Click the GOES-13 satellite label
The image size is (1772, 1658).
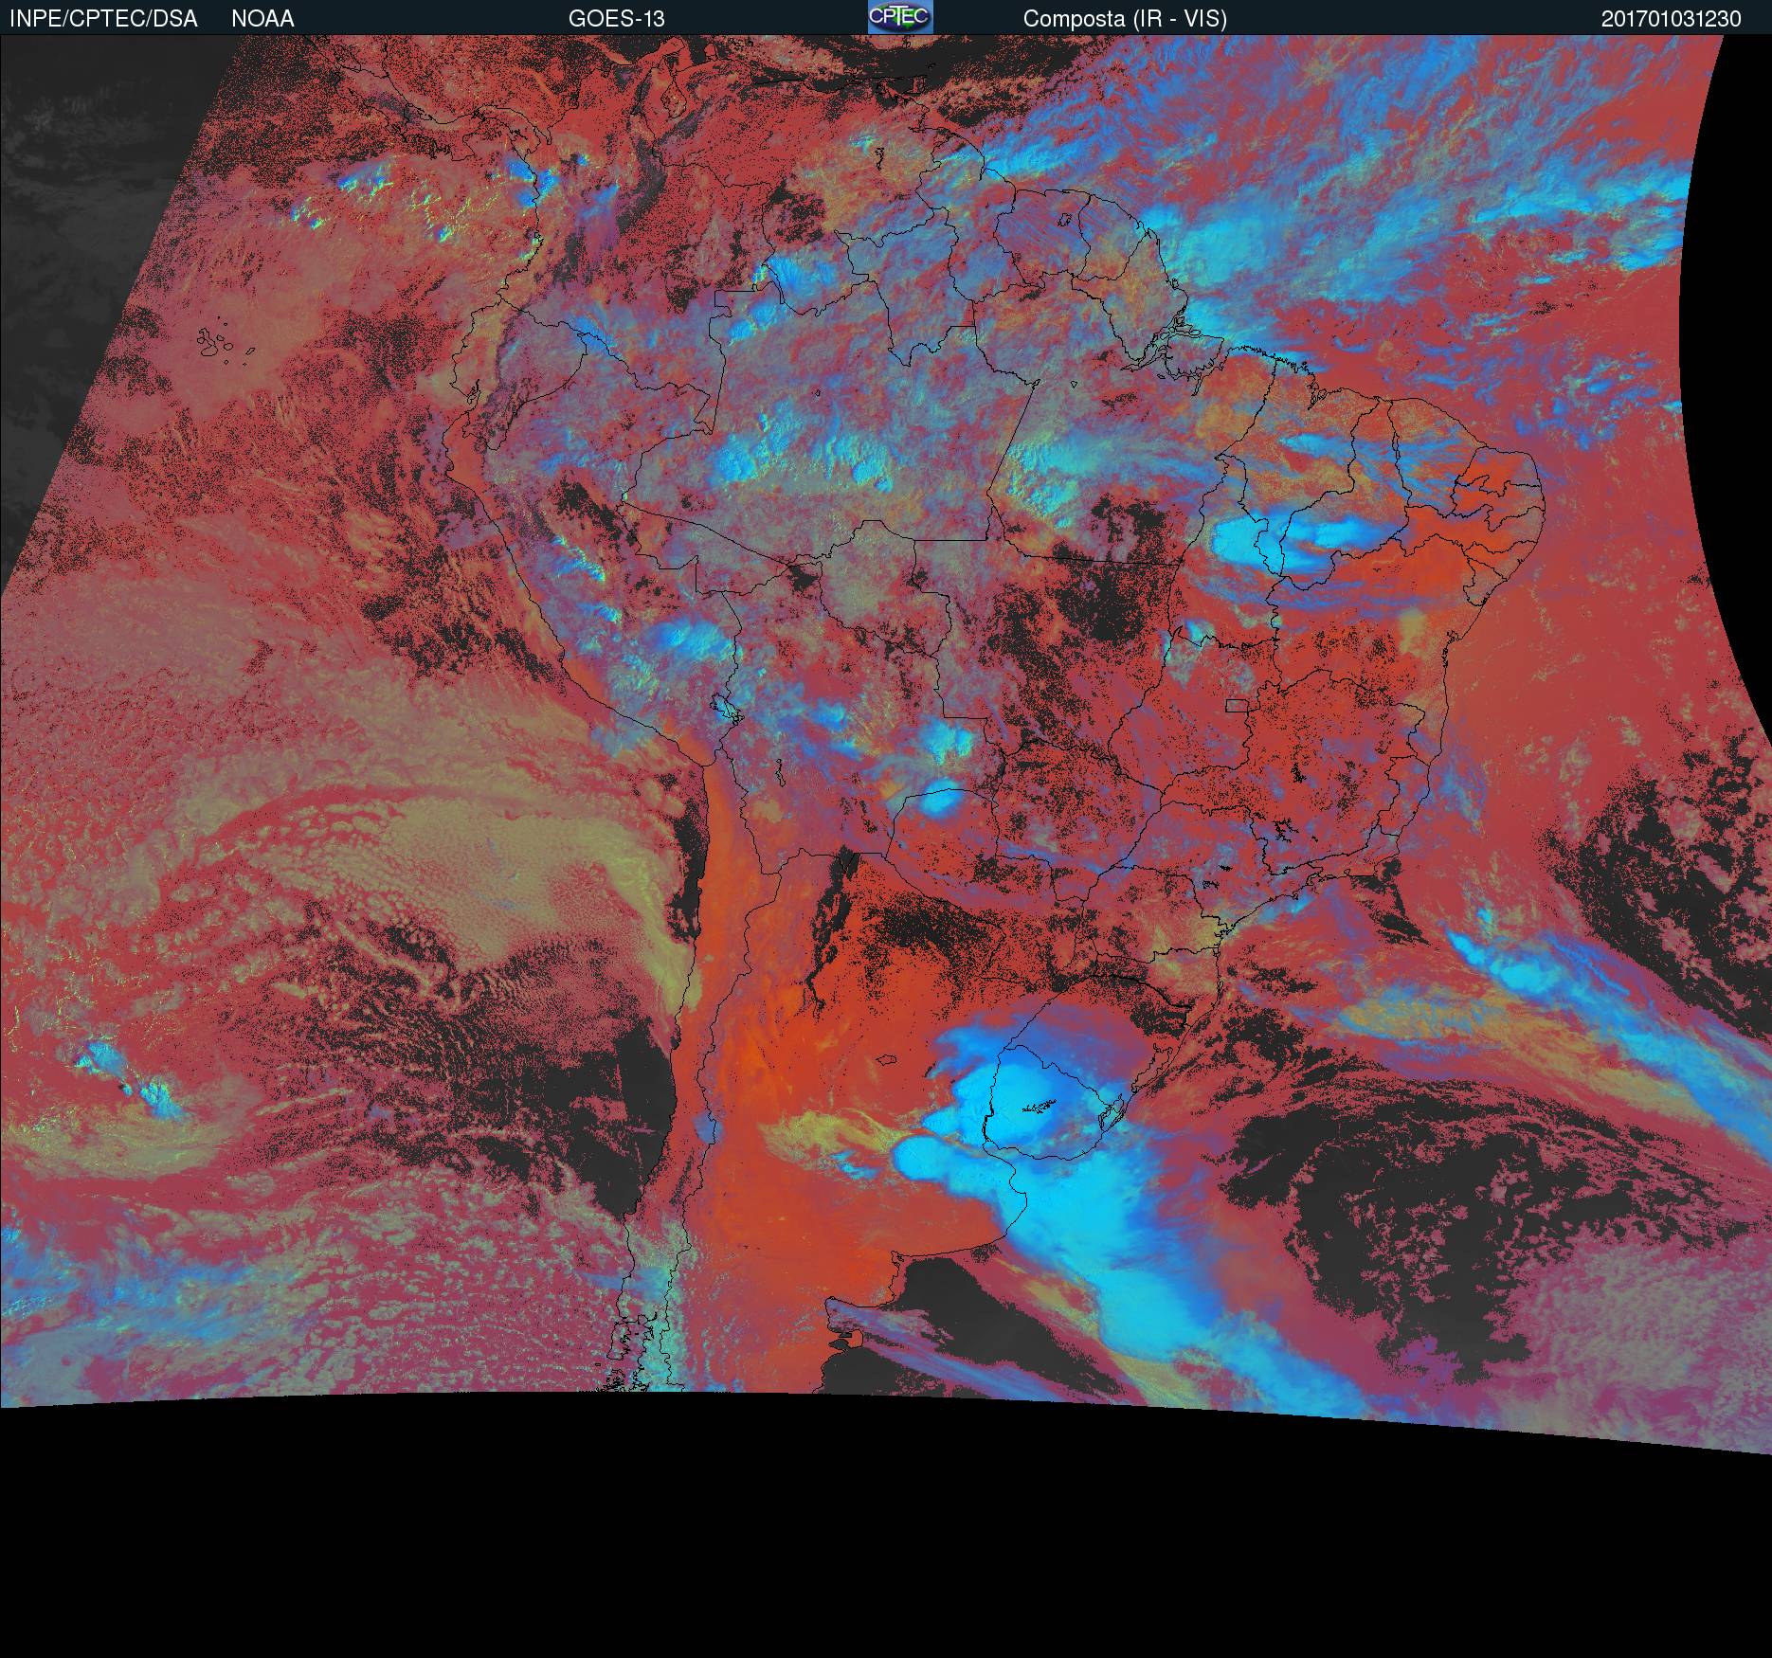click(x=616, y=19)
